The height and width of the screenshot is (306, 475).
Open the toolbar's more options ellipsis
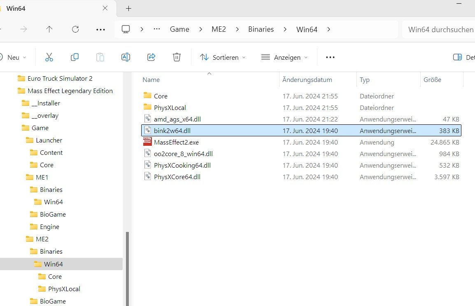(x=330, y=57)
